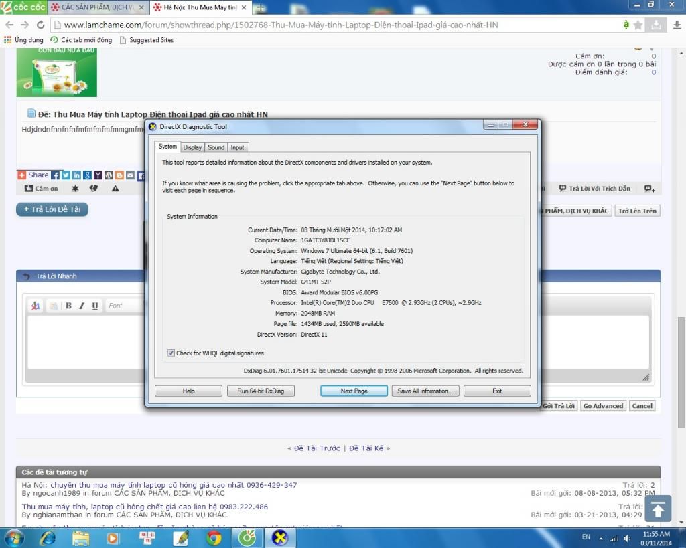Open the downloads arrow icon in toolbar
The width and height of the screenshot is (686, 548).
(x=657, y=25)
